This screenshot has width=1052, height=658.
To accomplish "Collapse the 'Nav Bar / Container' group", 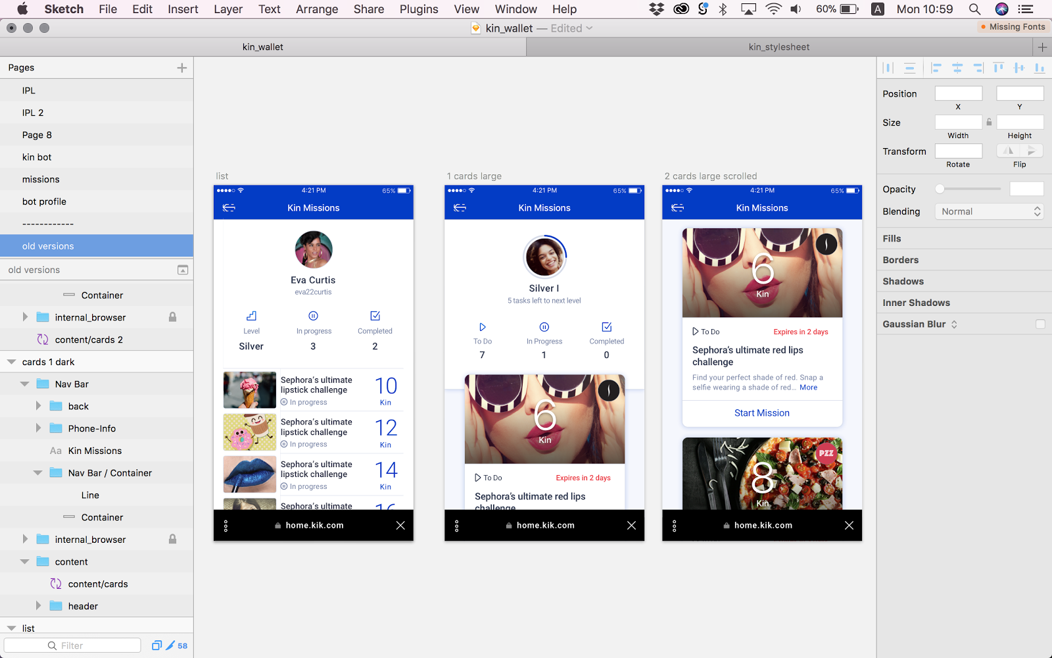I will 37,473.
